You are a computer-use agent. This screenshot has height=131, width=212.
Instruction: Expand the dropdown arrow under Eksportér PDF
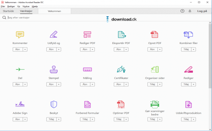tap(126, 49)
